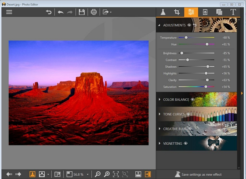Open the text tool tab

pos(233,12)
